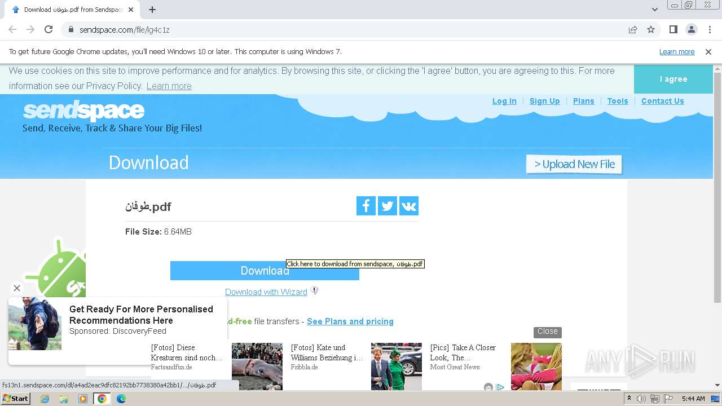Open Windows Start menu
This screenshot has height=406, width=722.
(x=15, y=399)
